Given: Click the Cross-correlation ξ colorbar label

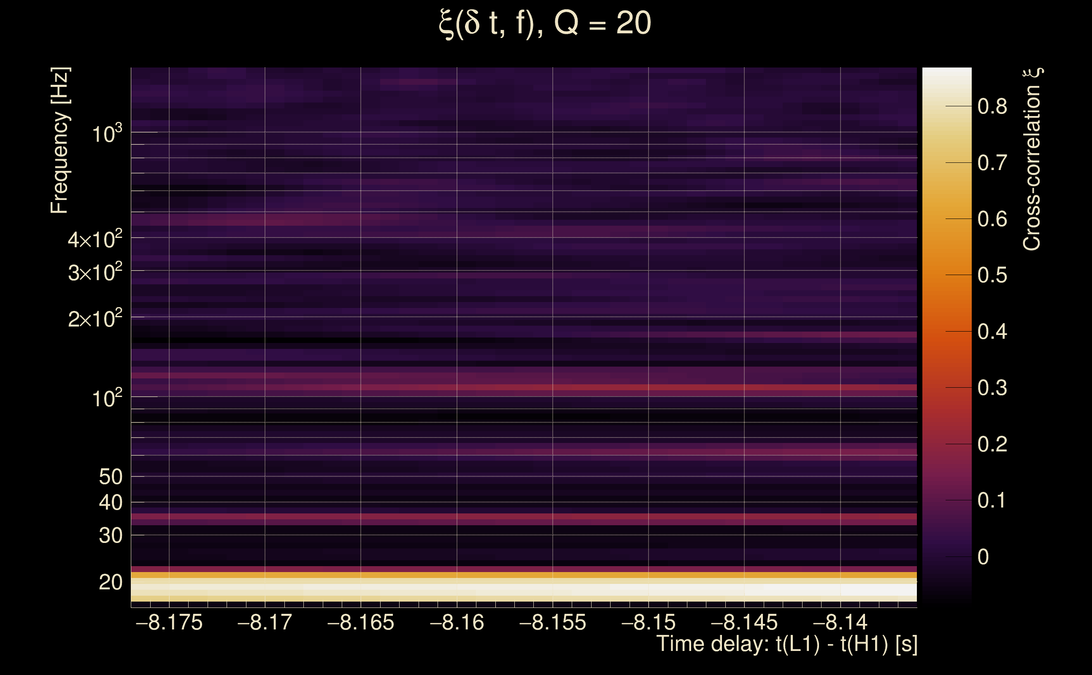Looking at the screenshot, I should [1032, 159].
